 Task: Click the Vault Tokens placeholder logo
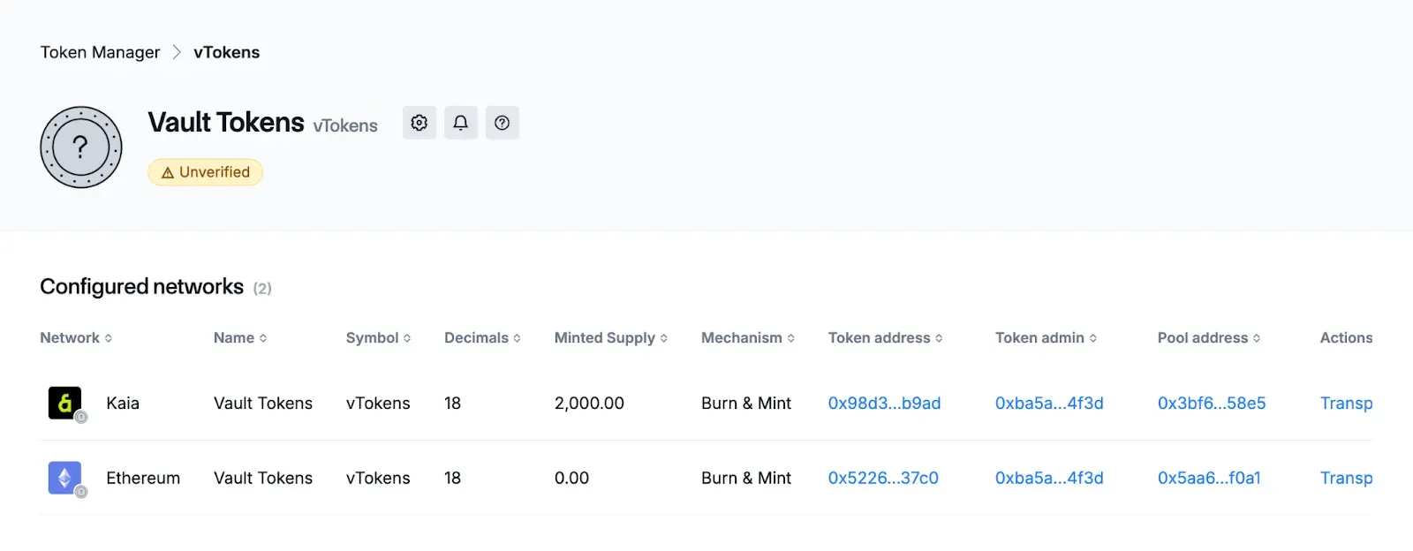[x=81, y=147]
